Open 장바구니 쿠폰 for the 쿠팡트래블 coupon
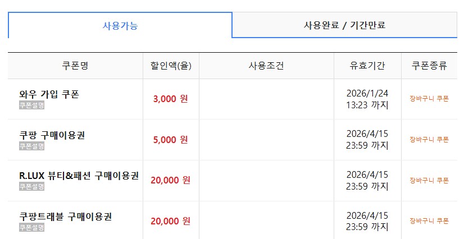Screen dimensions: 464x239 429,221
